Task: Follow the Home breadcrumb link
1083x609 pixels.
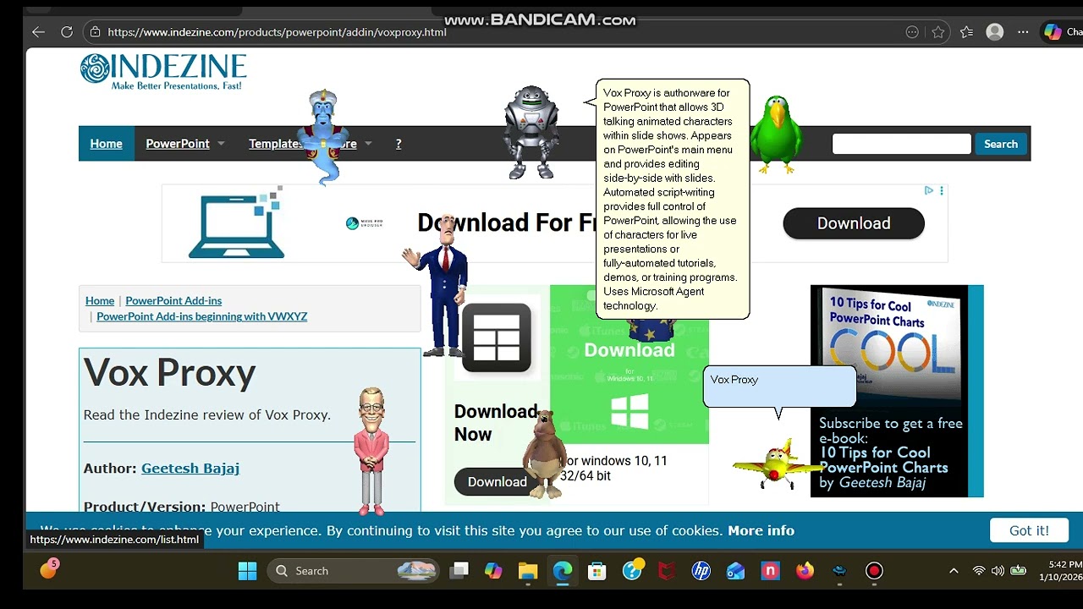Action: point(100,300)
